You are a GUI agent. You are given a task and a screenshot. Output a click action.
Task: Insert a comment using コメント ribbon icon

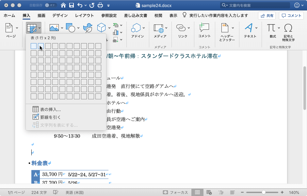click(204, 27)
